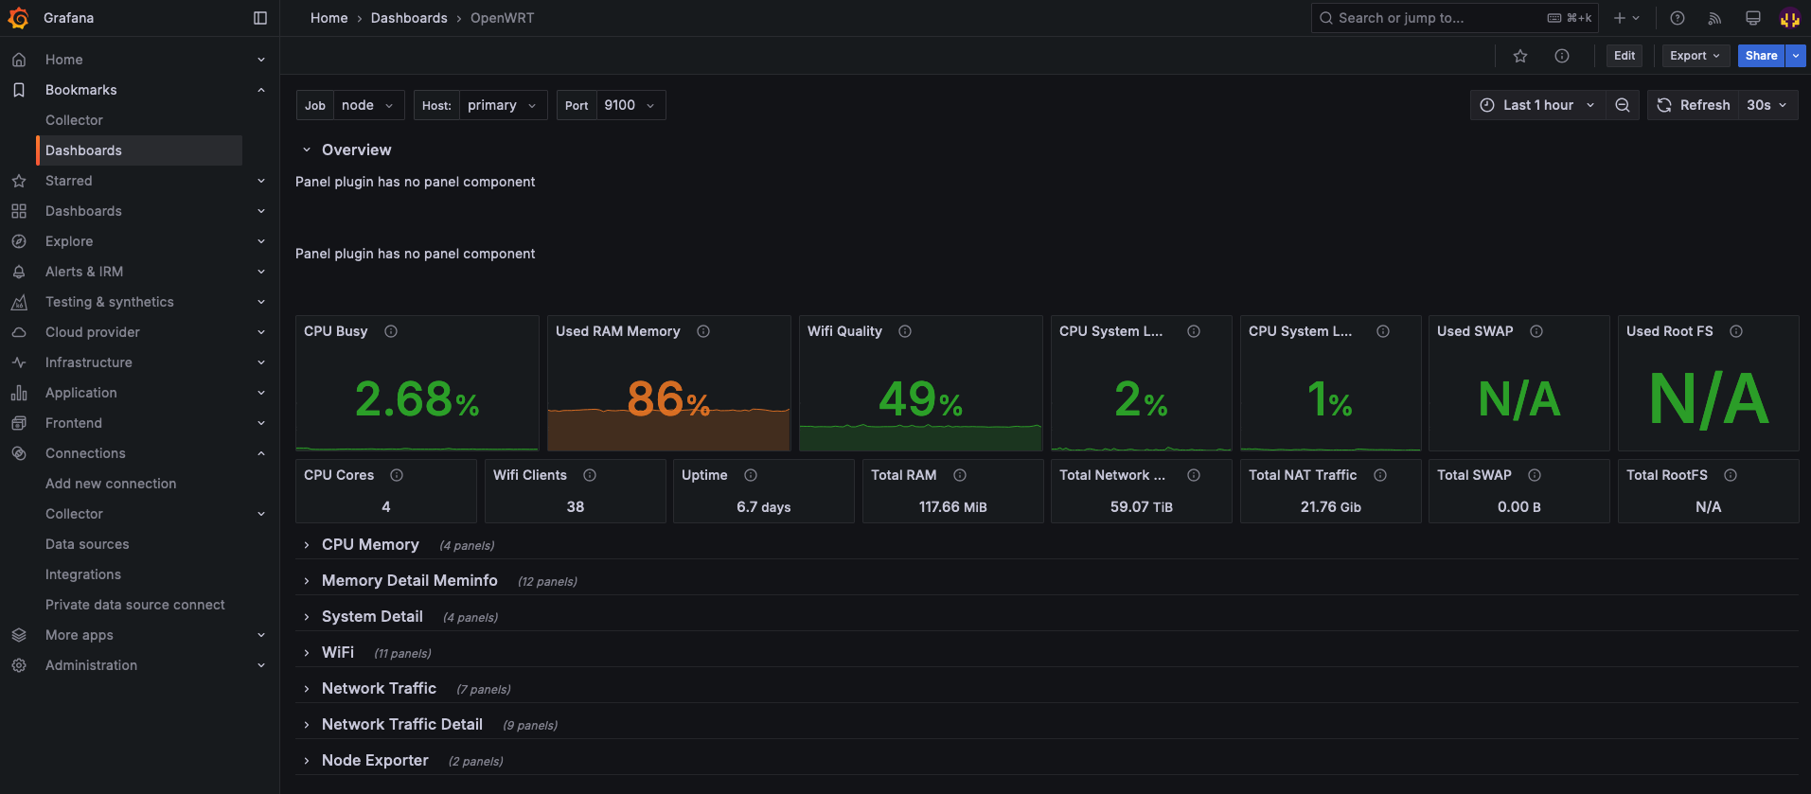Expand the WiFi row
This screenshot has width=1811, height=794.
(x=307, y=653)
